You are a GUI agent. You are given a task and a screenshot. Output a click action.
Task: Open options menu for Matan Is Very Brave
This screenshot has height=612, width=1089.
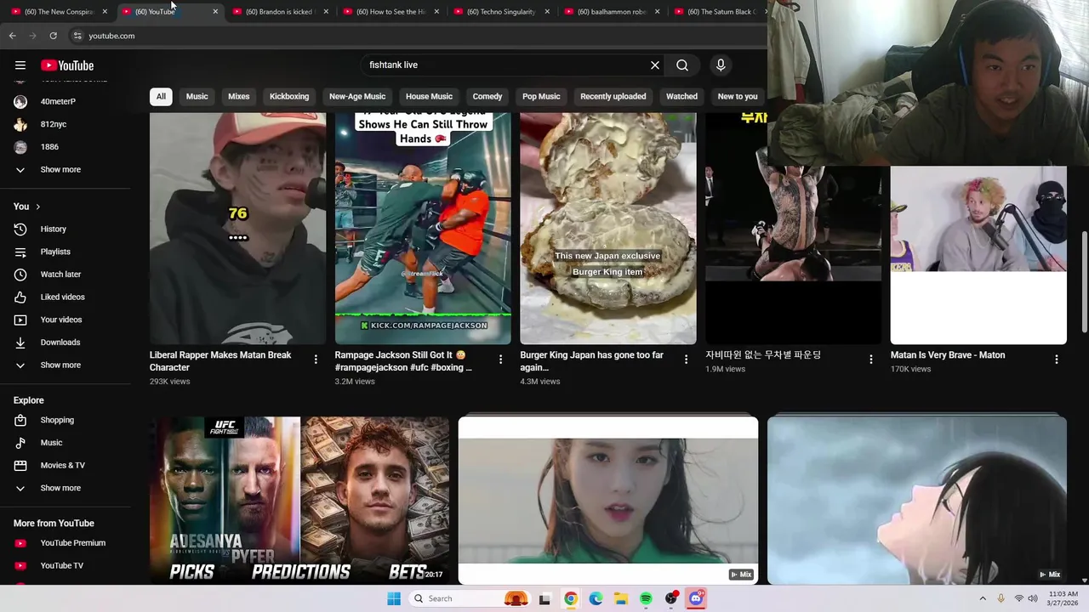[x=1056, y=360]
